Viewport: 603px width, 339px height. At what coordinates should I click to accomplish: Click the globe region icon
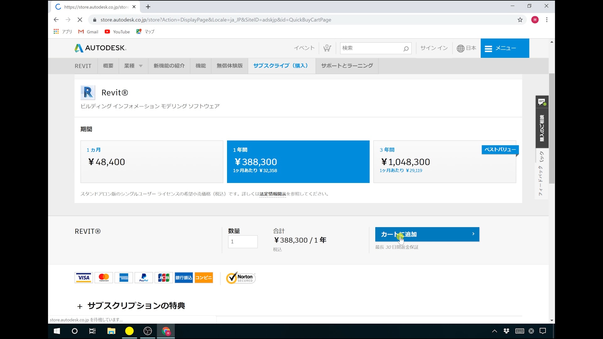coord(460,48)
